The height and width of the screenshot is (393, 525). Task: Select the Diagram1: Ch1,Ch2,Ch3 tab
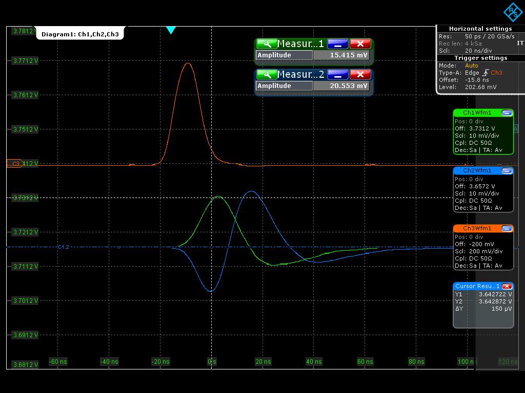(80, 34)
